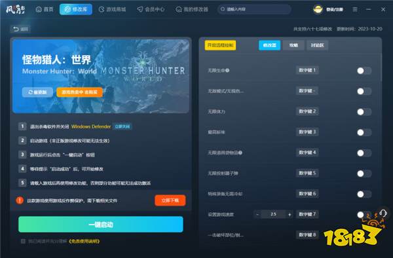The height and width of the screenshot is (258, 393).
Task: Click the 我的修改器 icon
Action: tap(179, 10)
